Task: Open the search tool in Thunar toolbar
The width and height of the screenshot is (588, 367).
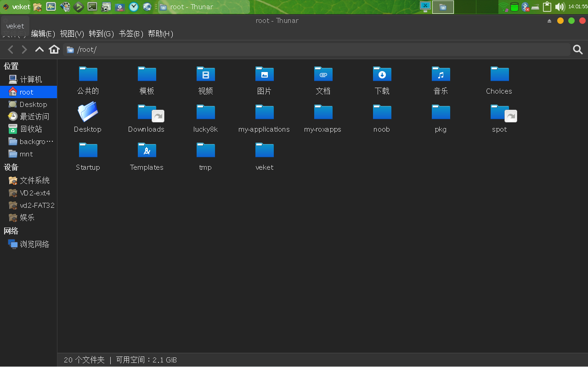Action: click(578, 50)
